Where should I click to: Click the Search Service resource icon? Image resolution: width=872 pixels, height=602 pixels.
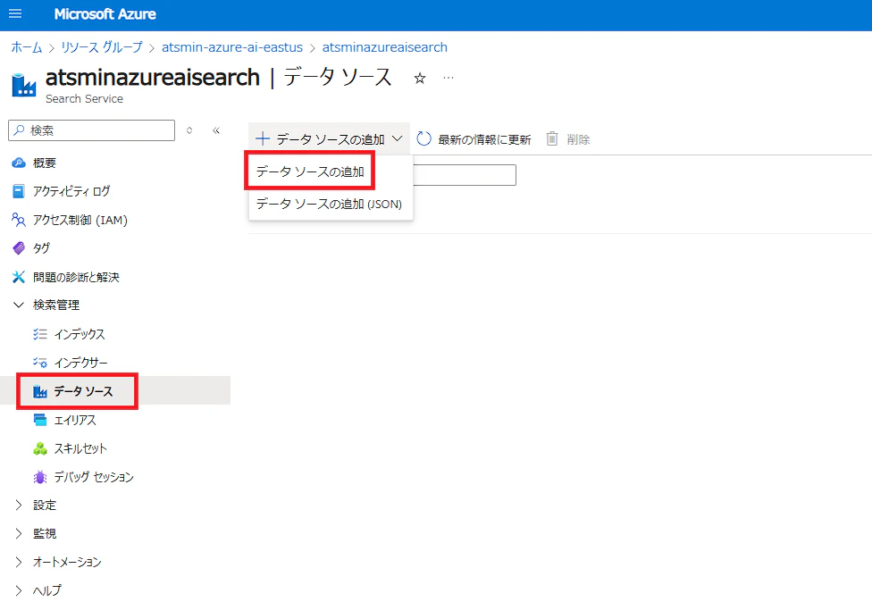tap(24, 85)
